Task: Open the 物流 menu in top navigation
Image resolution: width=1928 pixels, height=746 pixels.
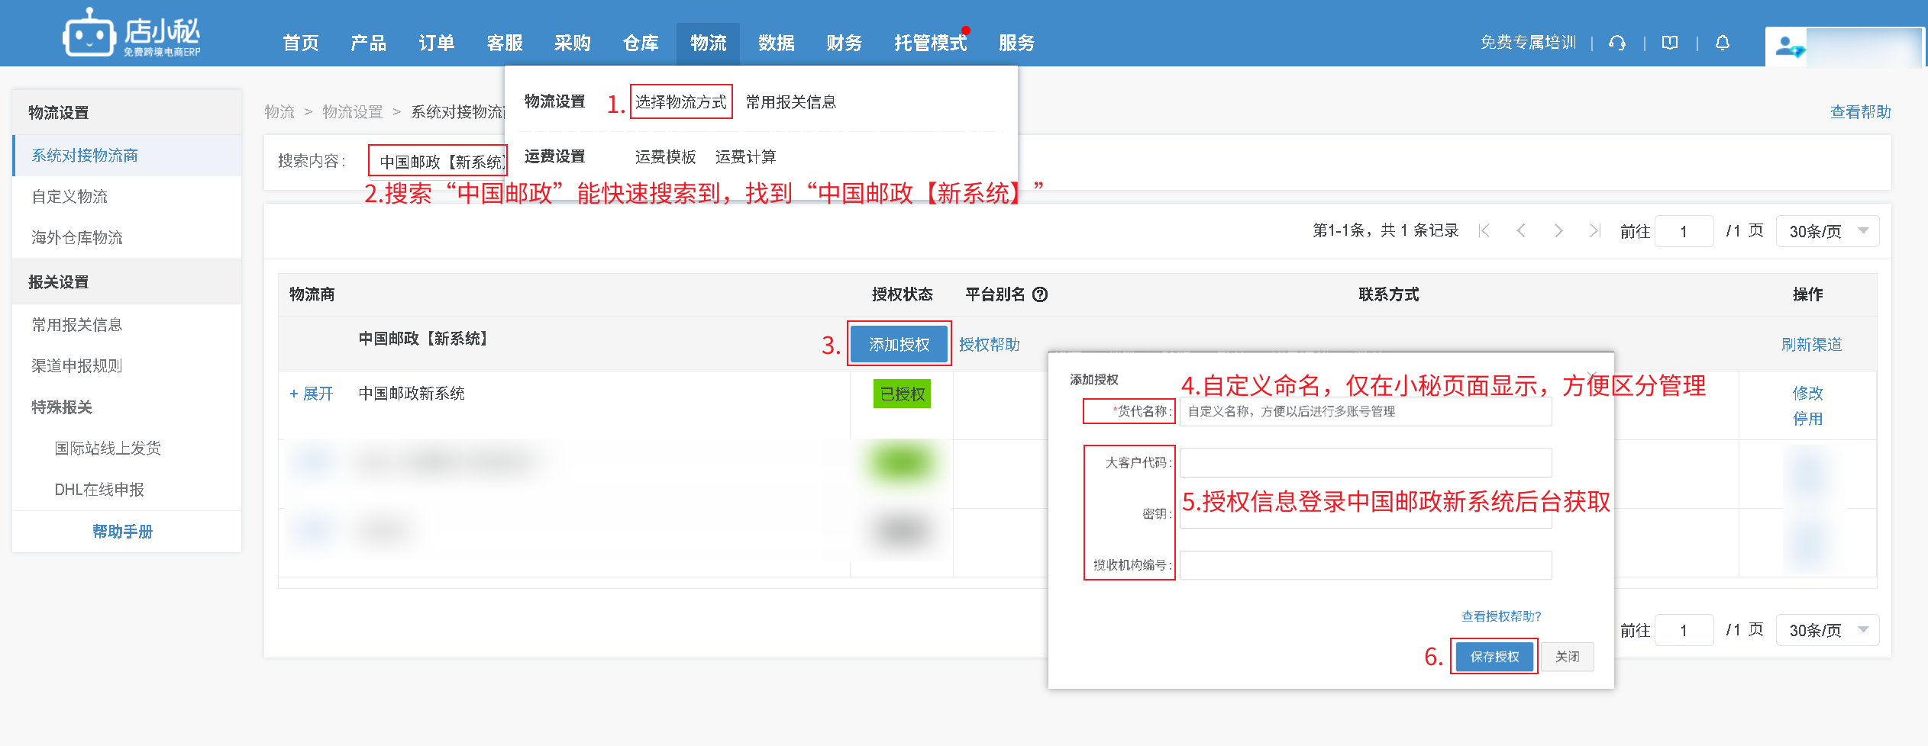Action: 708,43
